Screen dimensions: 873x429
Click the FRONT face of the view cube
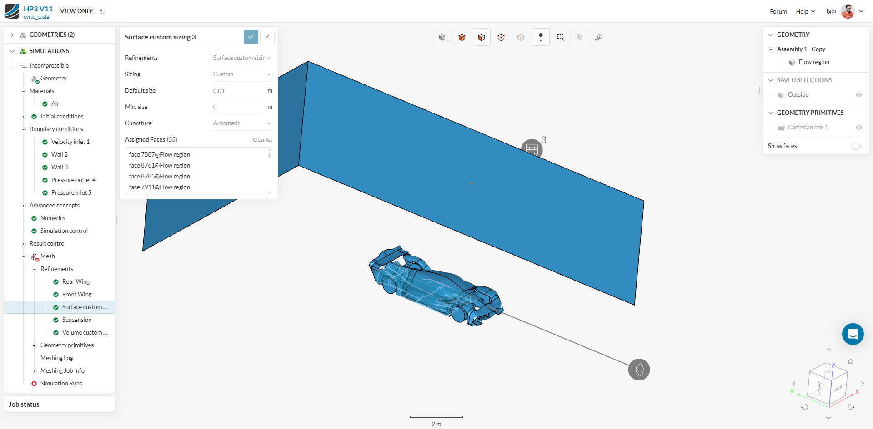coord(819,387)
